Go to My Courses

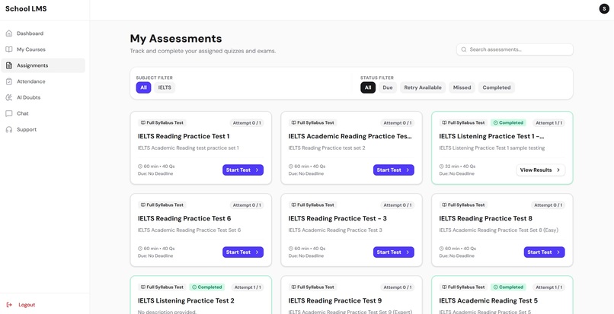[43, 49]
